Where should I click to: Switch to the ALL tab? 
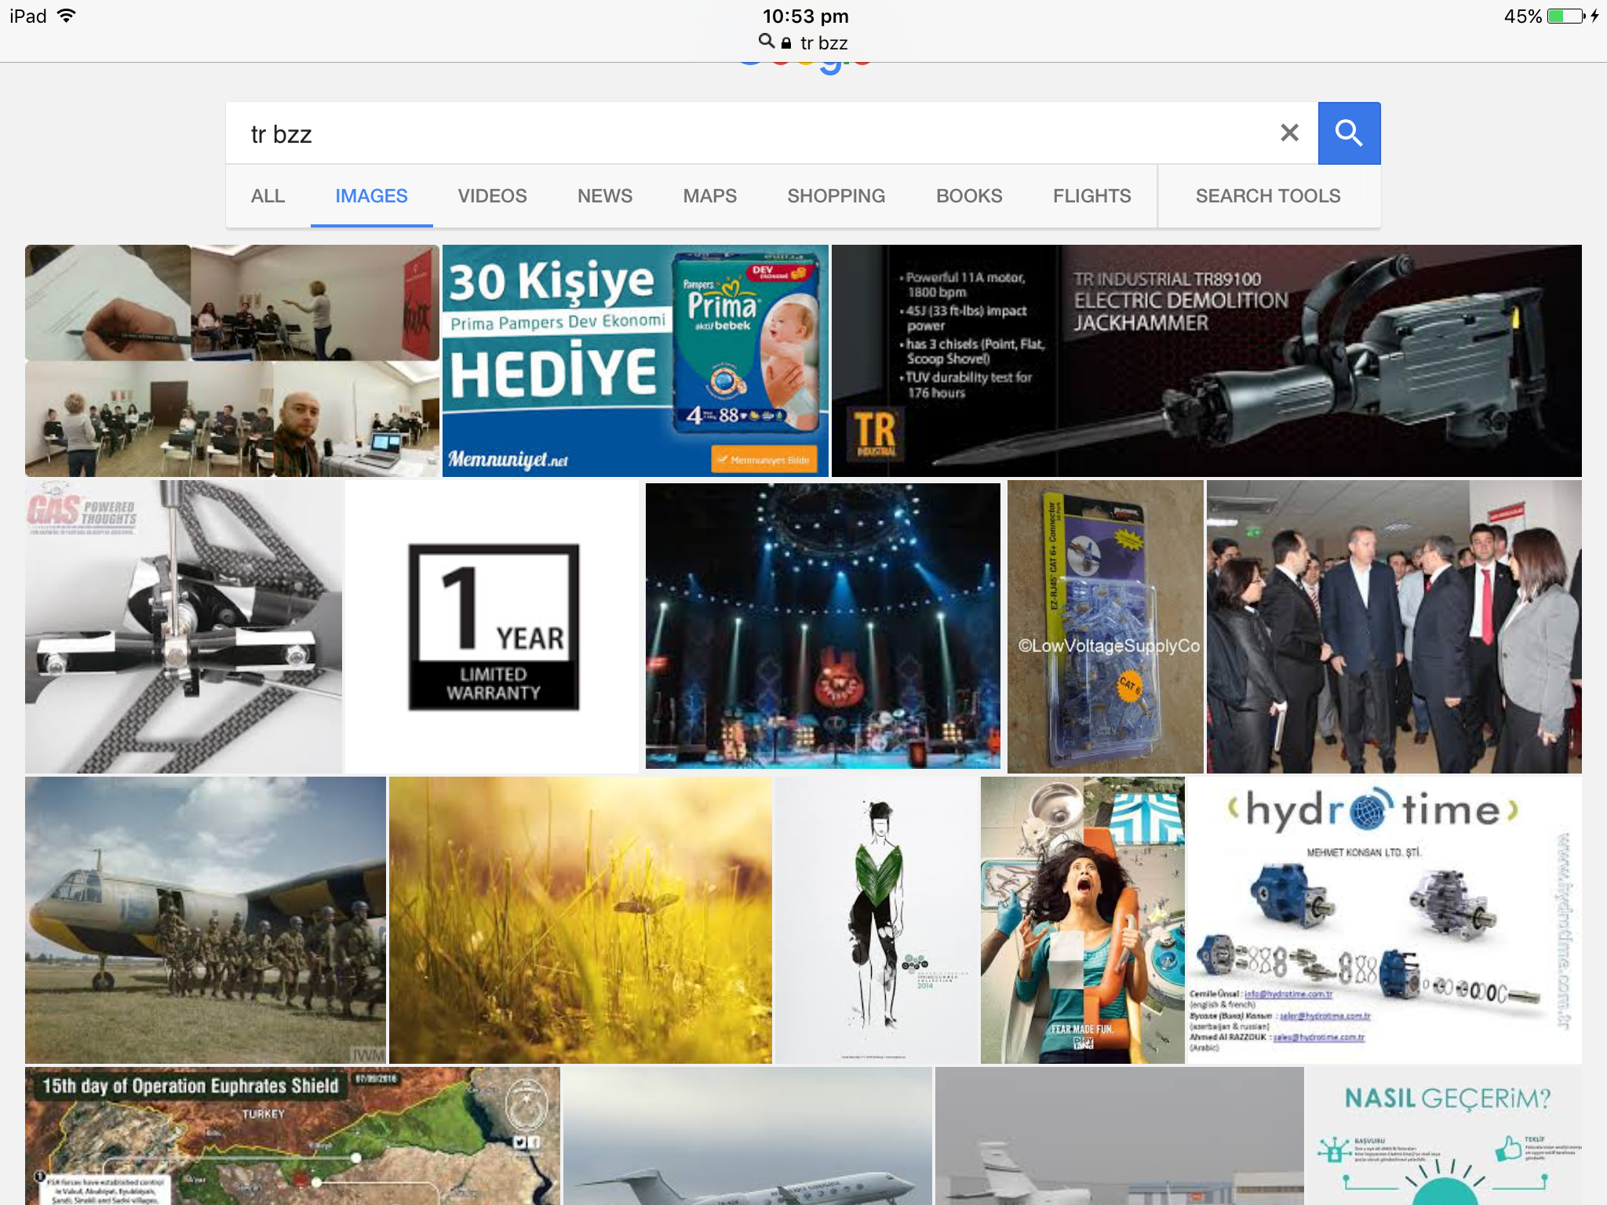pyautogui.click(x=268, y=196)
